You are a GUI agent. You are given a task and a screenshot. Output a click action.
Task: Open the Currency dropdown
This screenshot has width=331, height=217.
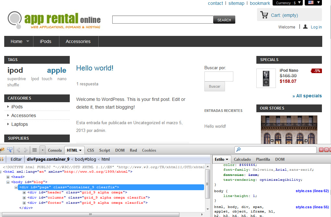pyautogui.click(x=288, y=3)
